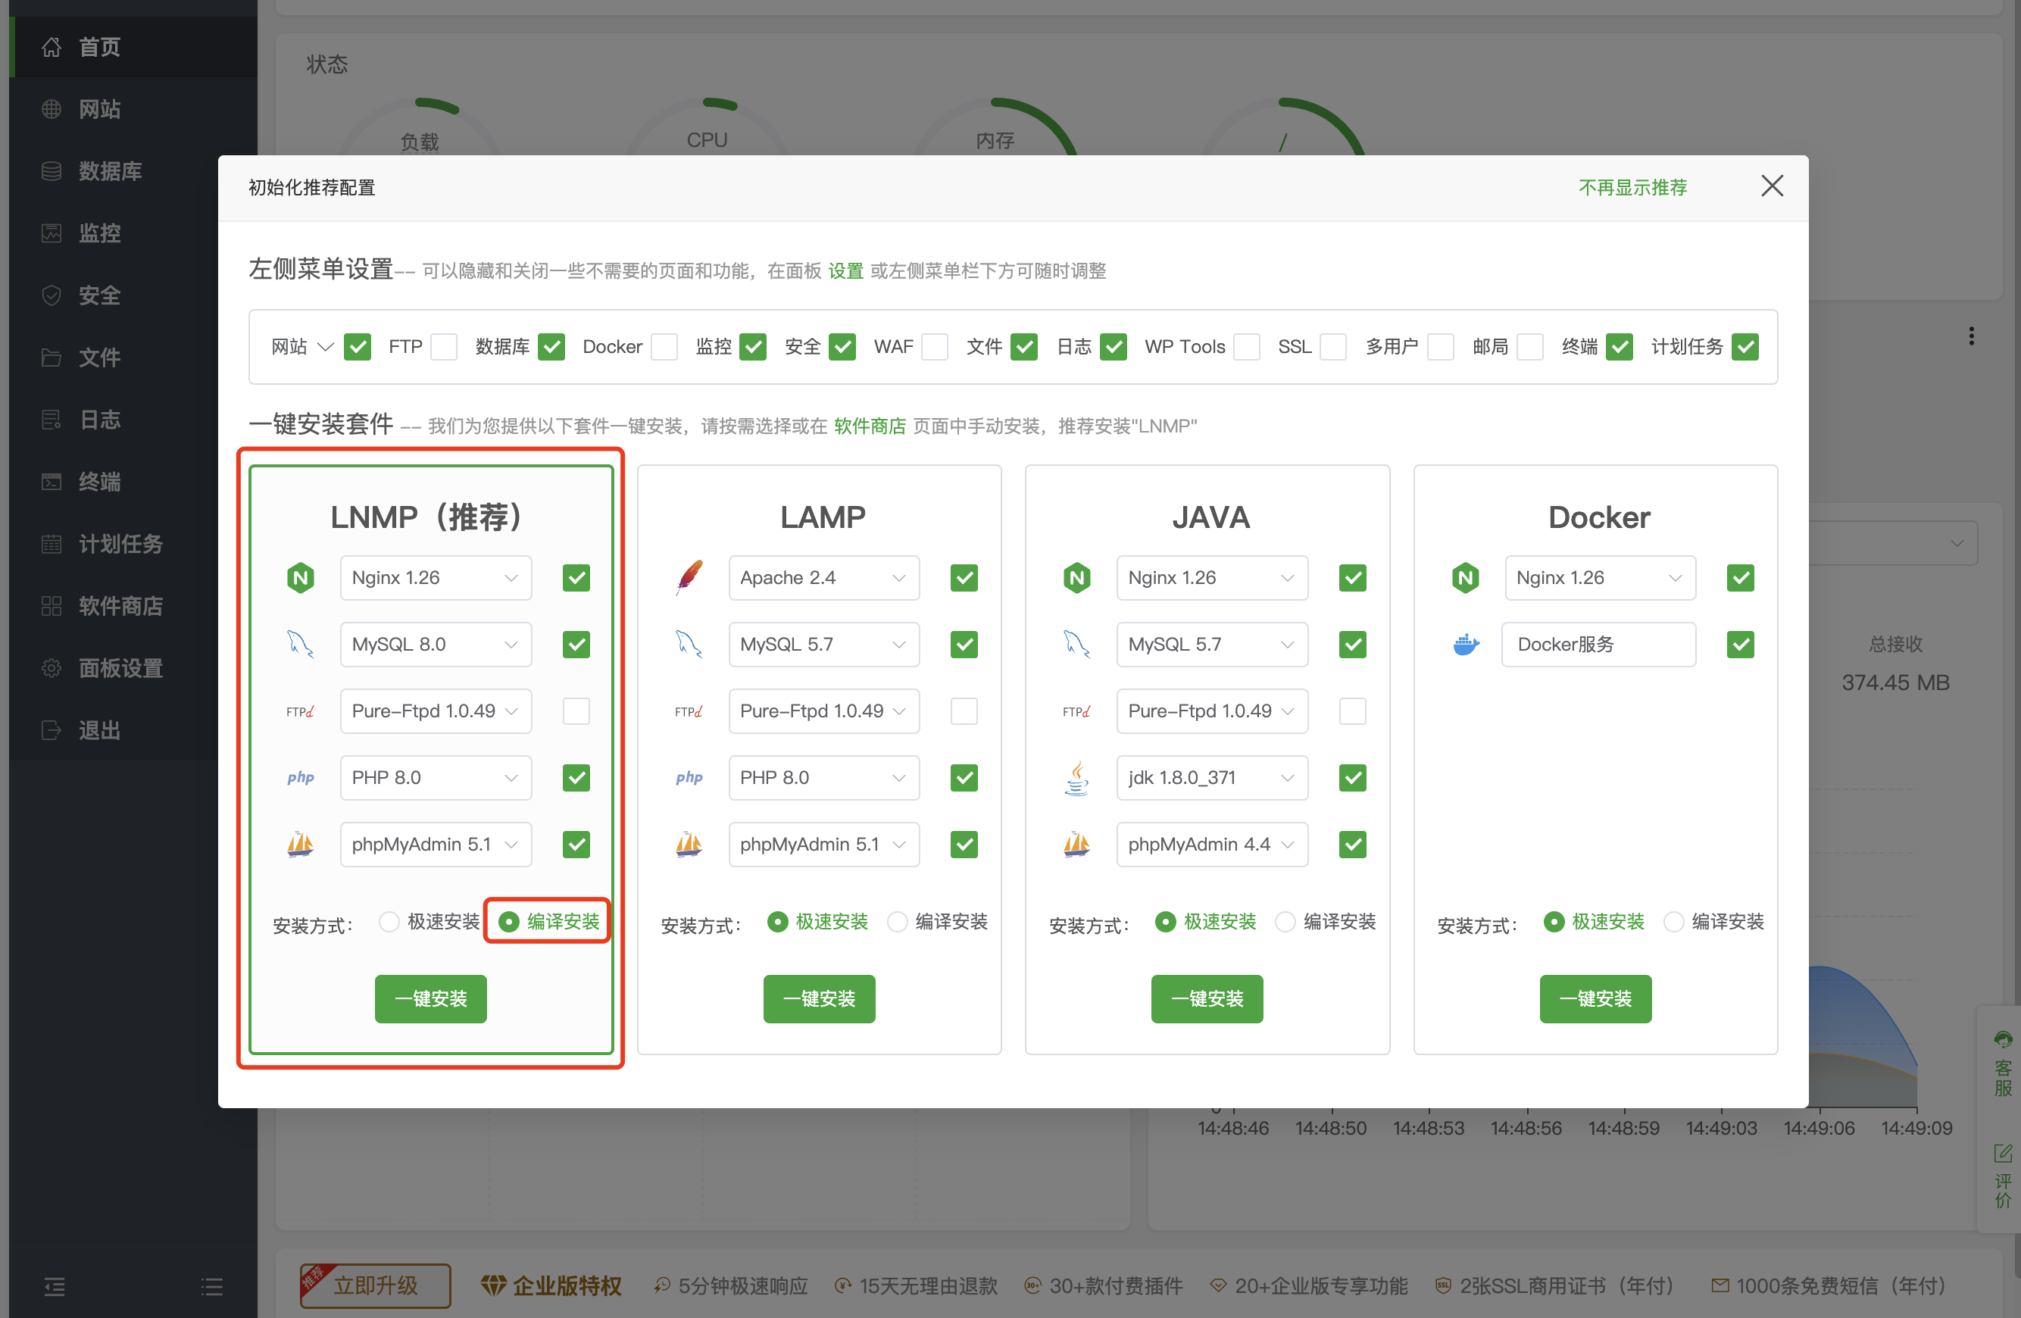Click the Apache feather icon in LAMP
This screenshot has width=2021, height=1318.
tap(689, 578)
